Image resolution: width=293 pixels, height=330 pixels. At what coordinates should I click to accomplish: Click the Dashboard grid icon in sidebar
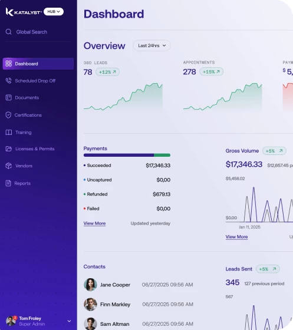point(9,64)
